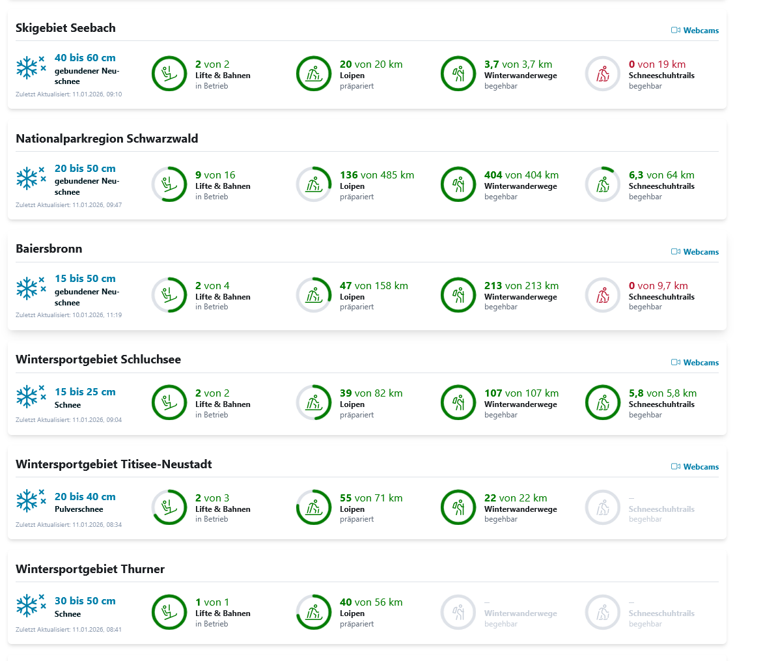Screen dimensions: 763x661
Task: Click the Nationalparkregion Schwarzwald heading
Action: coord(107,139)
